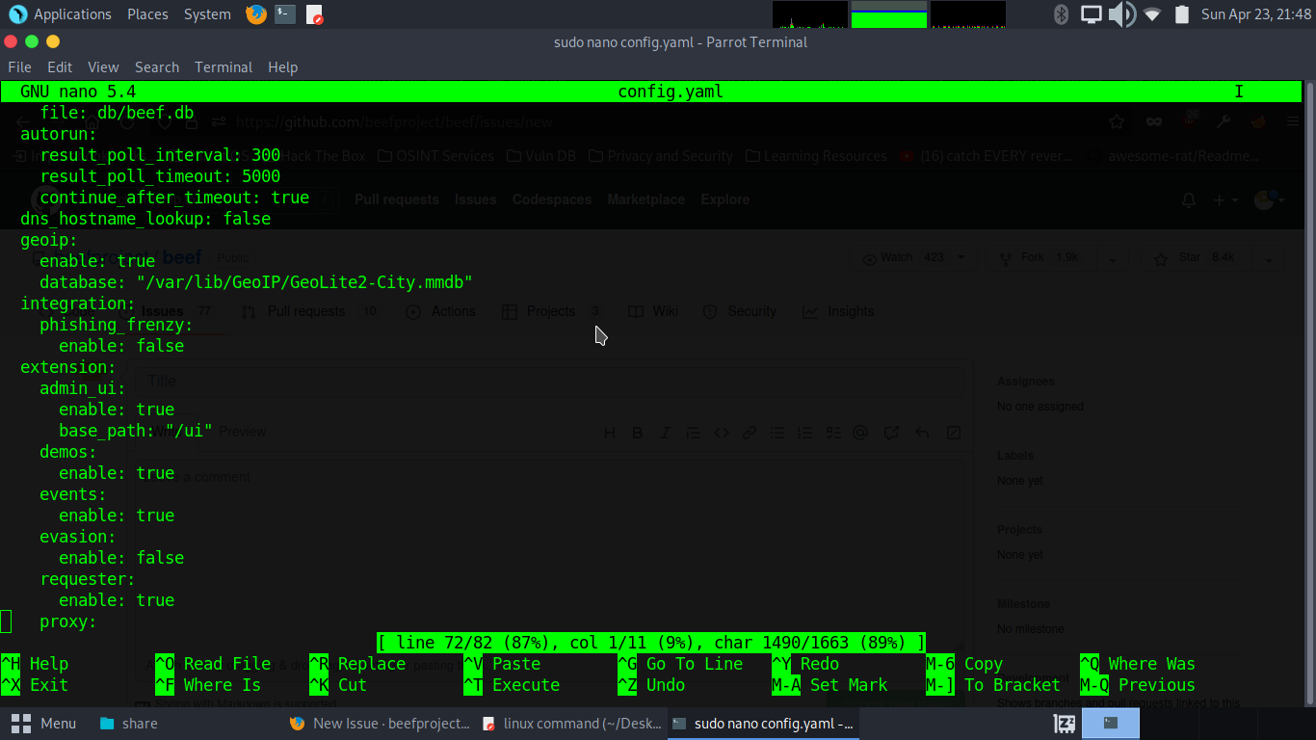Mention a user with the @ icon
The width and height of the screenshot is (1316, 740).
[x=860, y=432]
